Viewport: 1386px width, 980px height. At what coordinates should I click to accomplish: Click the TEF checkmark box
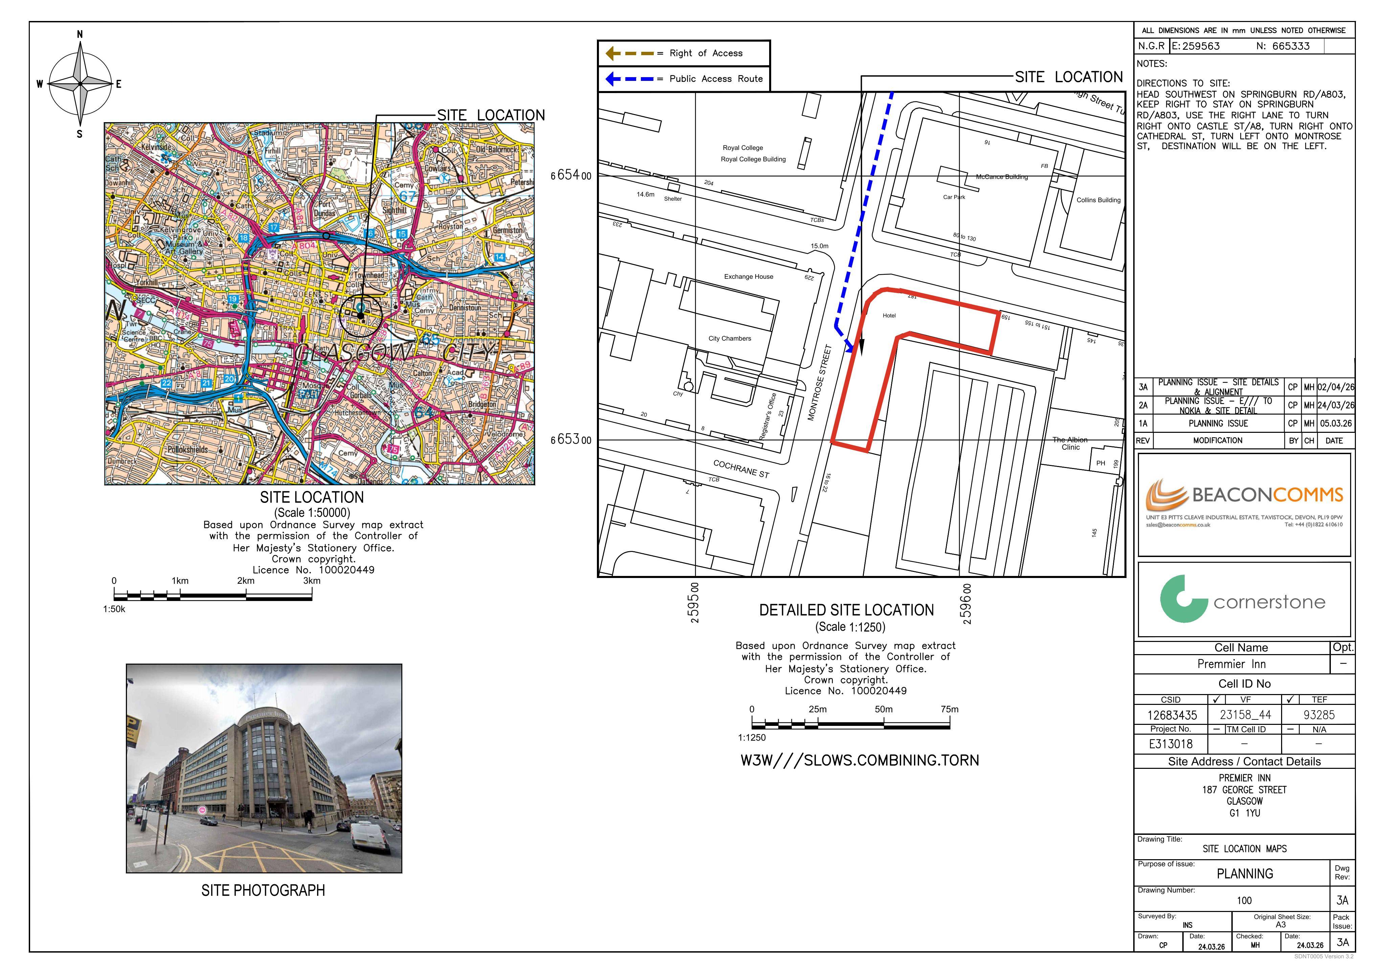[1291, 700]
